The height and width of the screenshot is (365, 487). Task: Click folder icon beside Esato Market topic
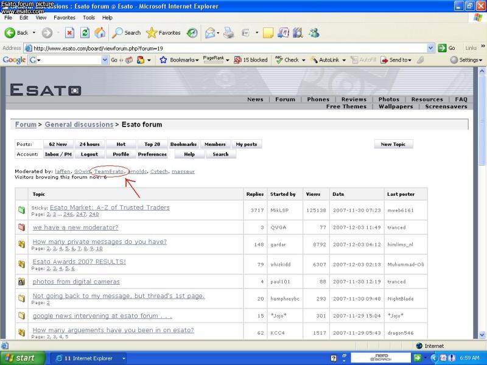click(x=21, y=210)
